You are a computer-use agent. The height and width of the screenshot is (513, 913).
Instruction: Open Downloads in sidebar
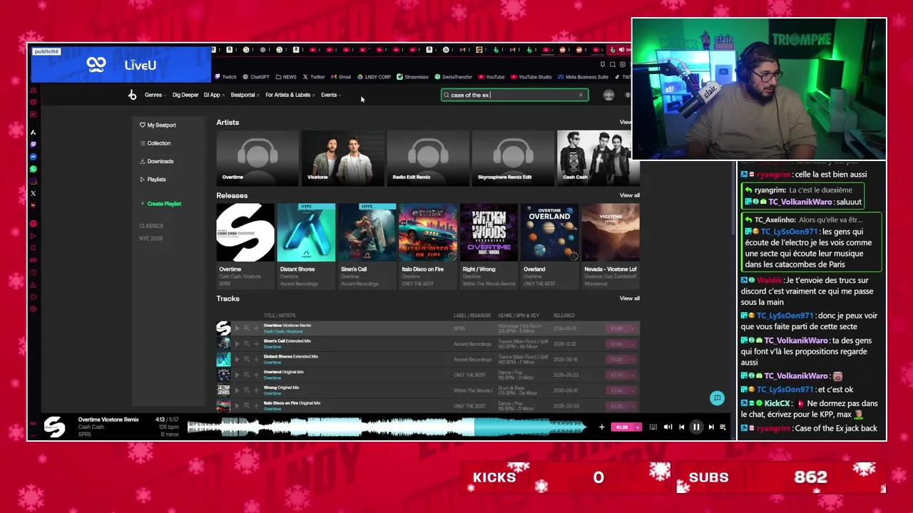(157, 162)
